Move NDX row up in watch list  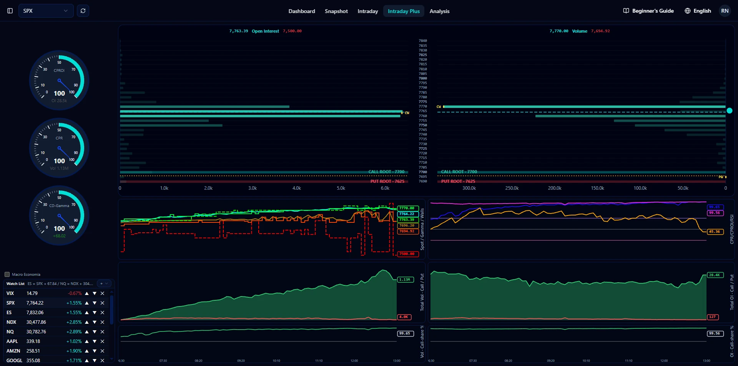87,322
